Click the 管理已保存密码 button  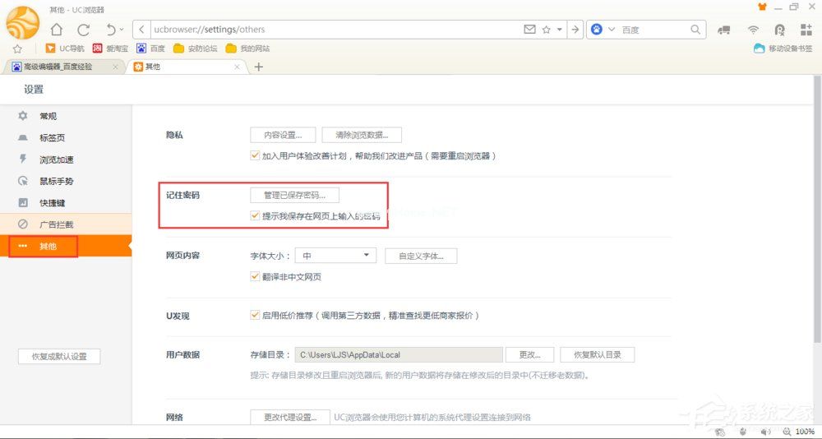pos(294,196)
